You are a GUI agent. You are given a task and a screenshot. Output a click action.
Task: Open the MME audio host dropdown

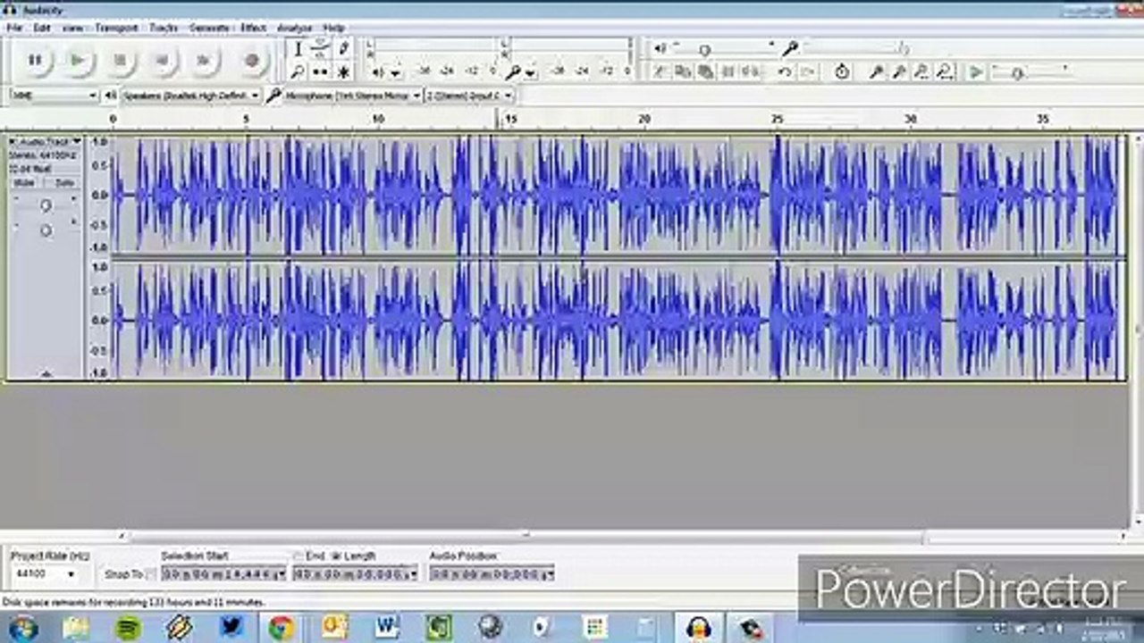(54, 95)
